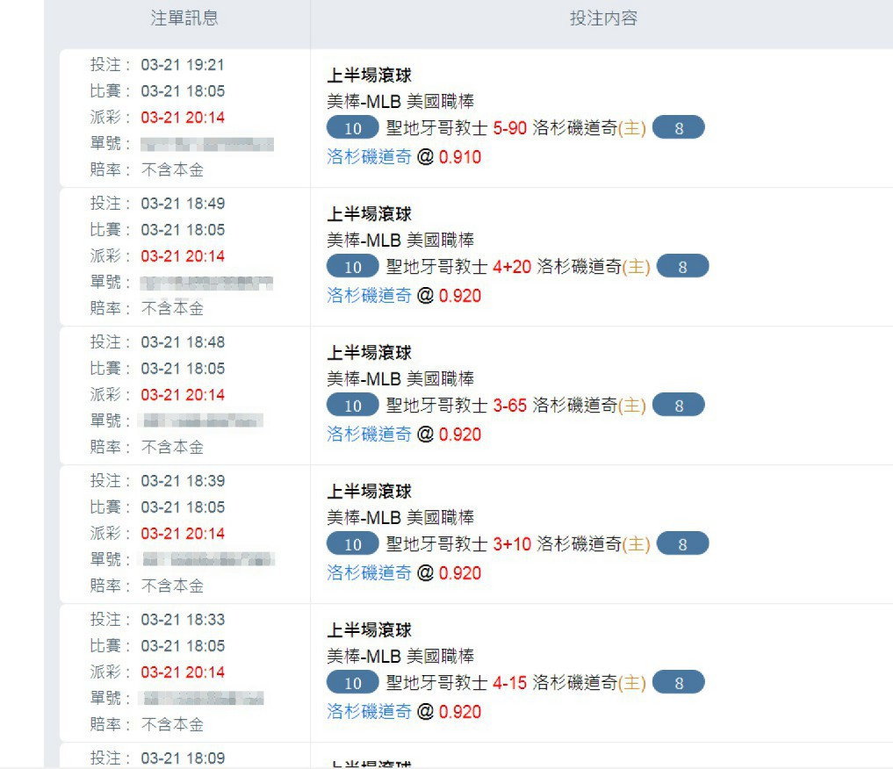Click the red handicap 5-90 value
This screenshot has height=769, width=893.
509,127
